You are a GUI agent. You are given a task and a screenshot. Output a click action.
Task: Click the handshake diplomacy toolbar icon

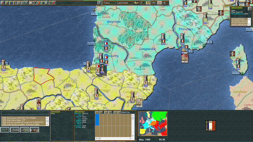(x=34, y=3)
